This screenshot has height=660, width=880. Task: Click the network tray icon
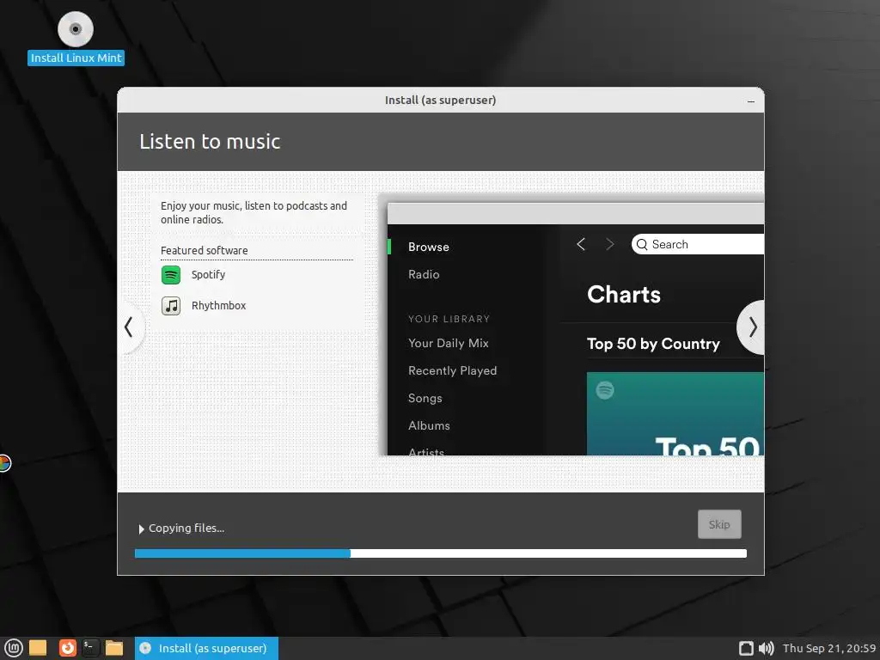[746, 648]
